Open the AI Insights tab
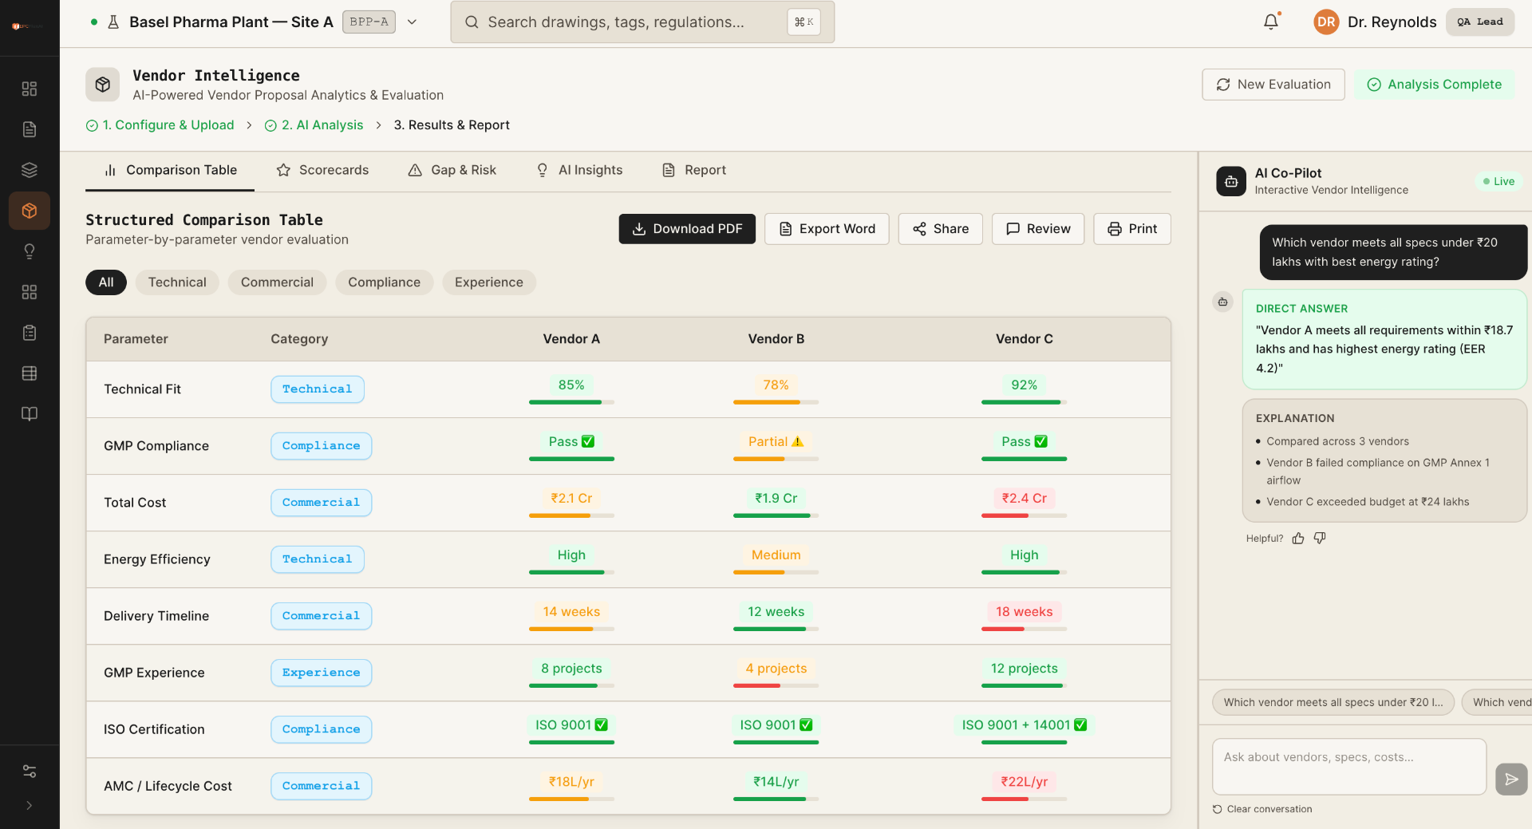Screen dimensions: 1532x829 (579, 170)
